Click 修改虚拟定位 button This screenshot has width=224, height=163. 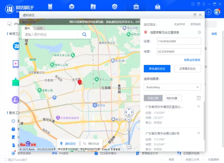[157, 69]
